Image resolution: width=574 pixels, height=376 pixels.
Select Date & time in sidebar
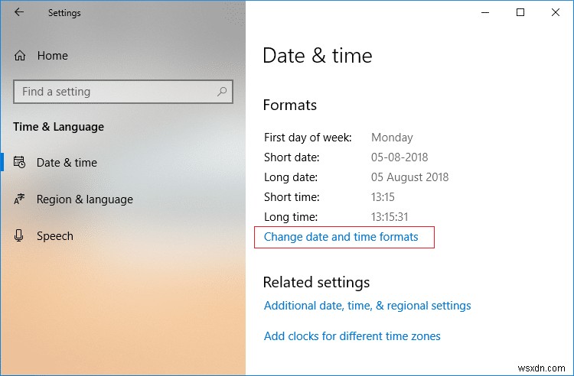coord(67,163)
